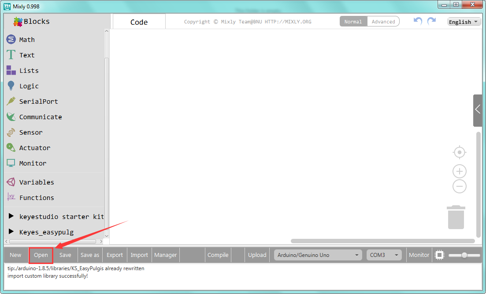Click the zoom slider handle

point(464,255)
